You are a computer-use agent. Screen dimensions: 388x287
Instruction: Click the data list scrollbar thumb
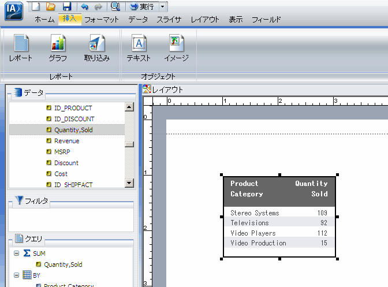(129, 144)
